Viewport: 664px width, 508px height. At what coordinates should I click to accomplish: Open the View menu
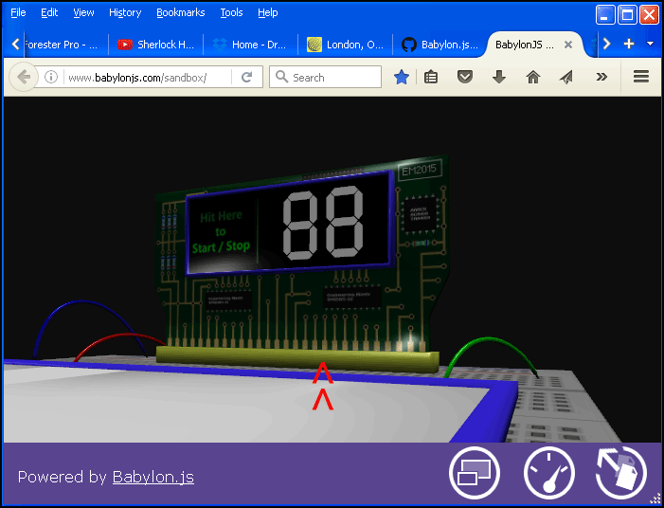(x=83, y=12)
